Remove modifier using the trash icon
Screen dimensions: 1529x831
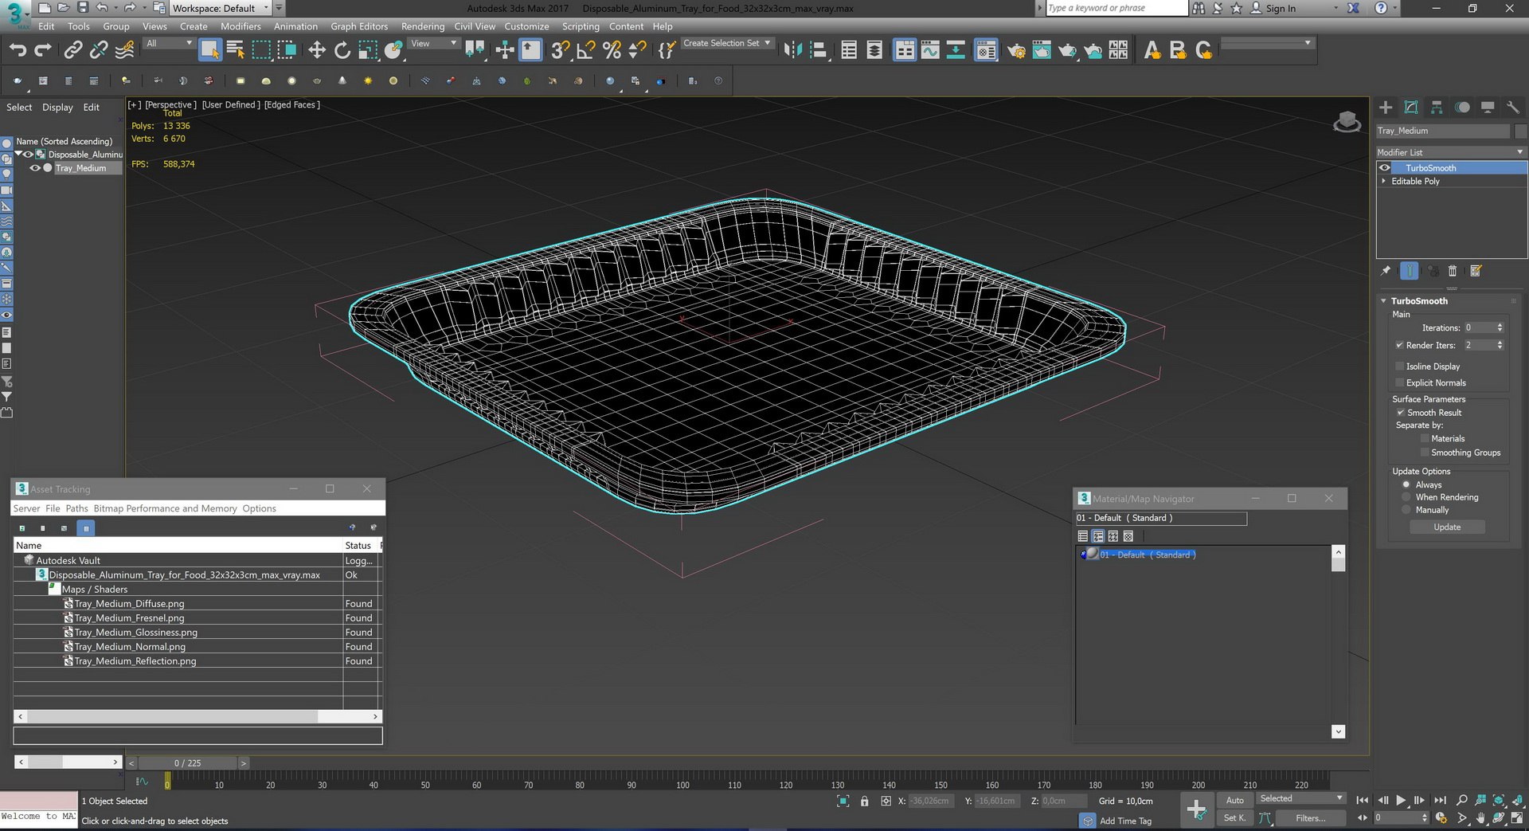(1452, 271)
